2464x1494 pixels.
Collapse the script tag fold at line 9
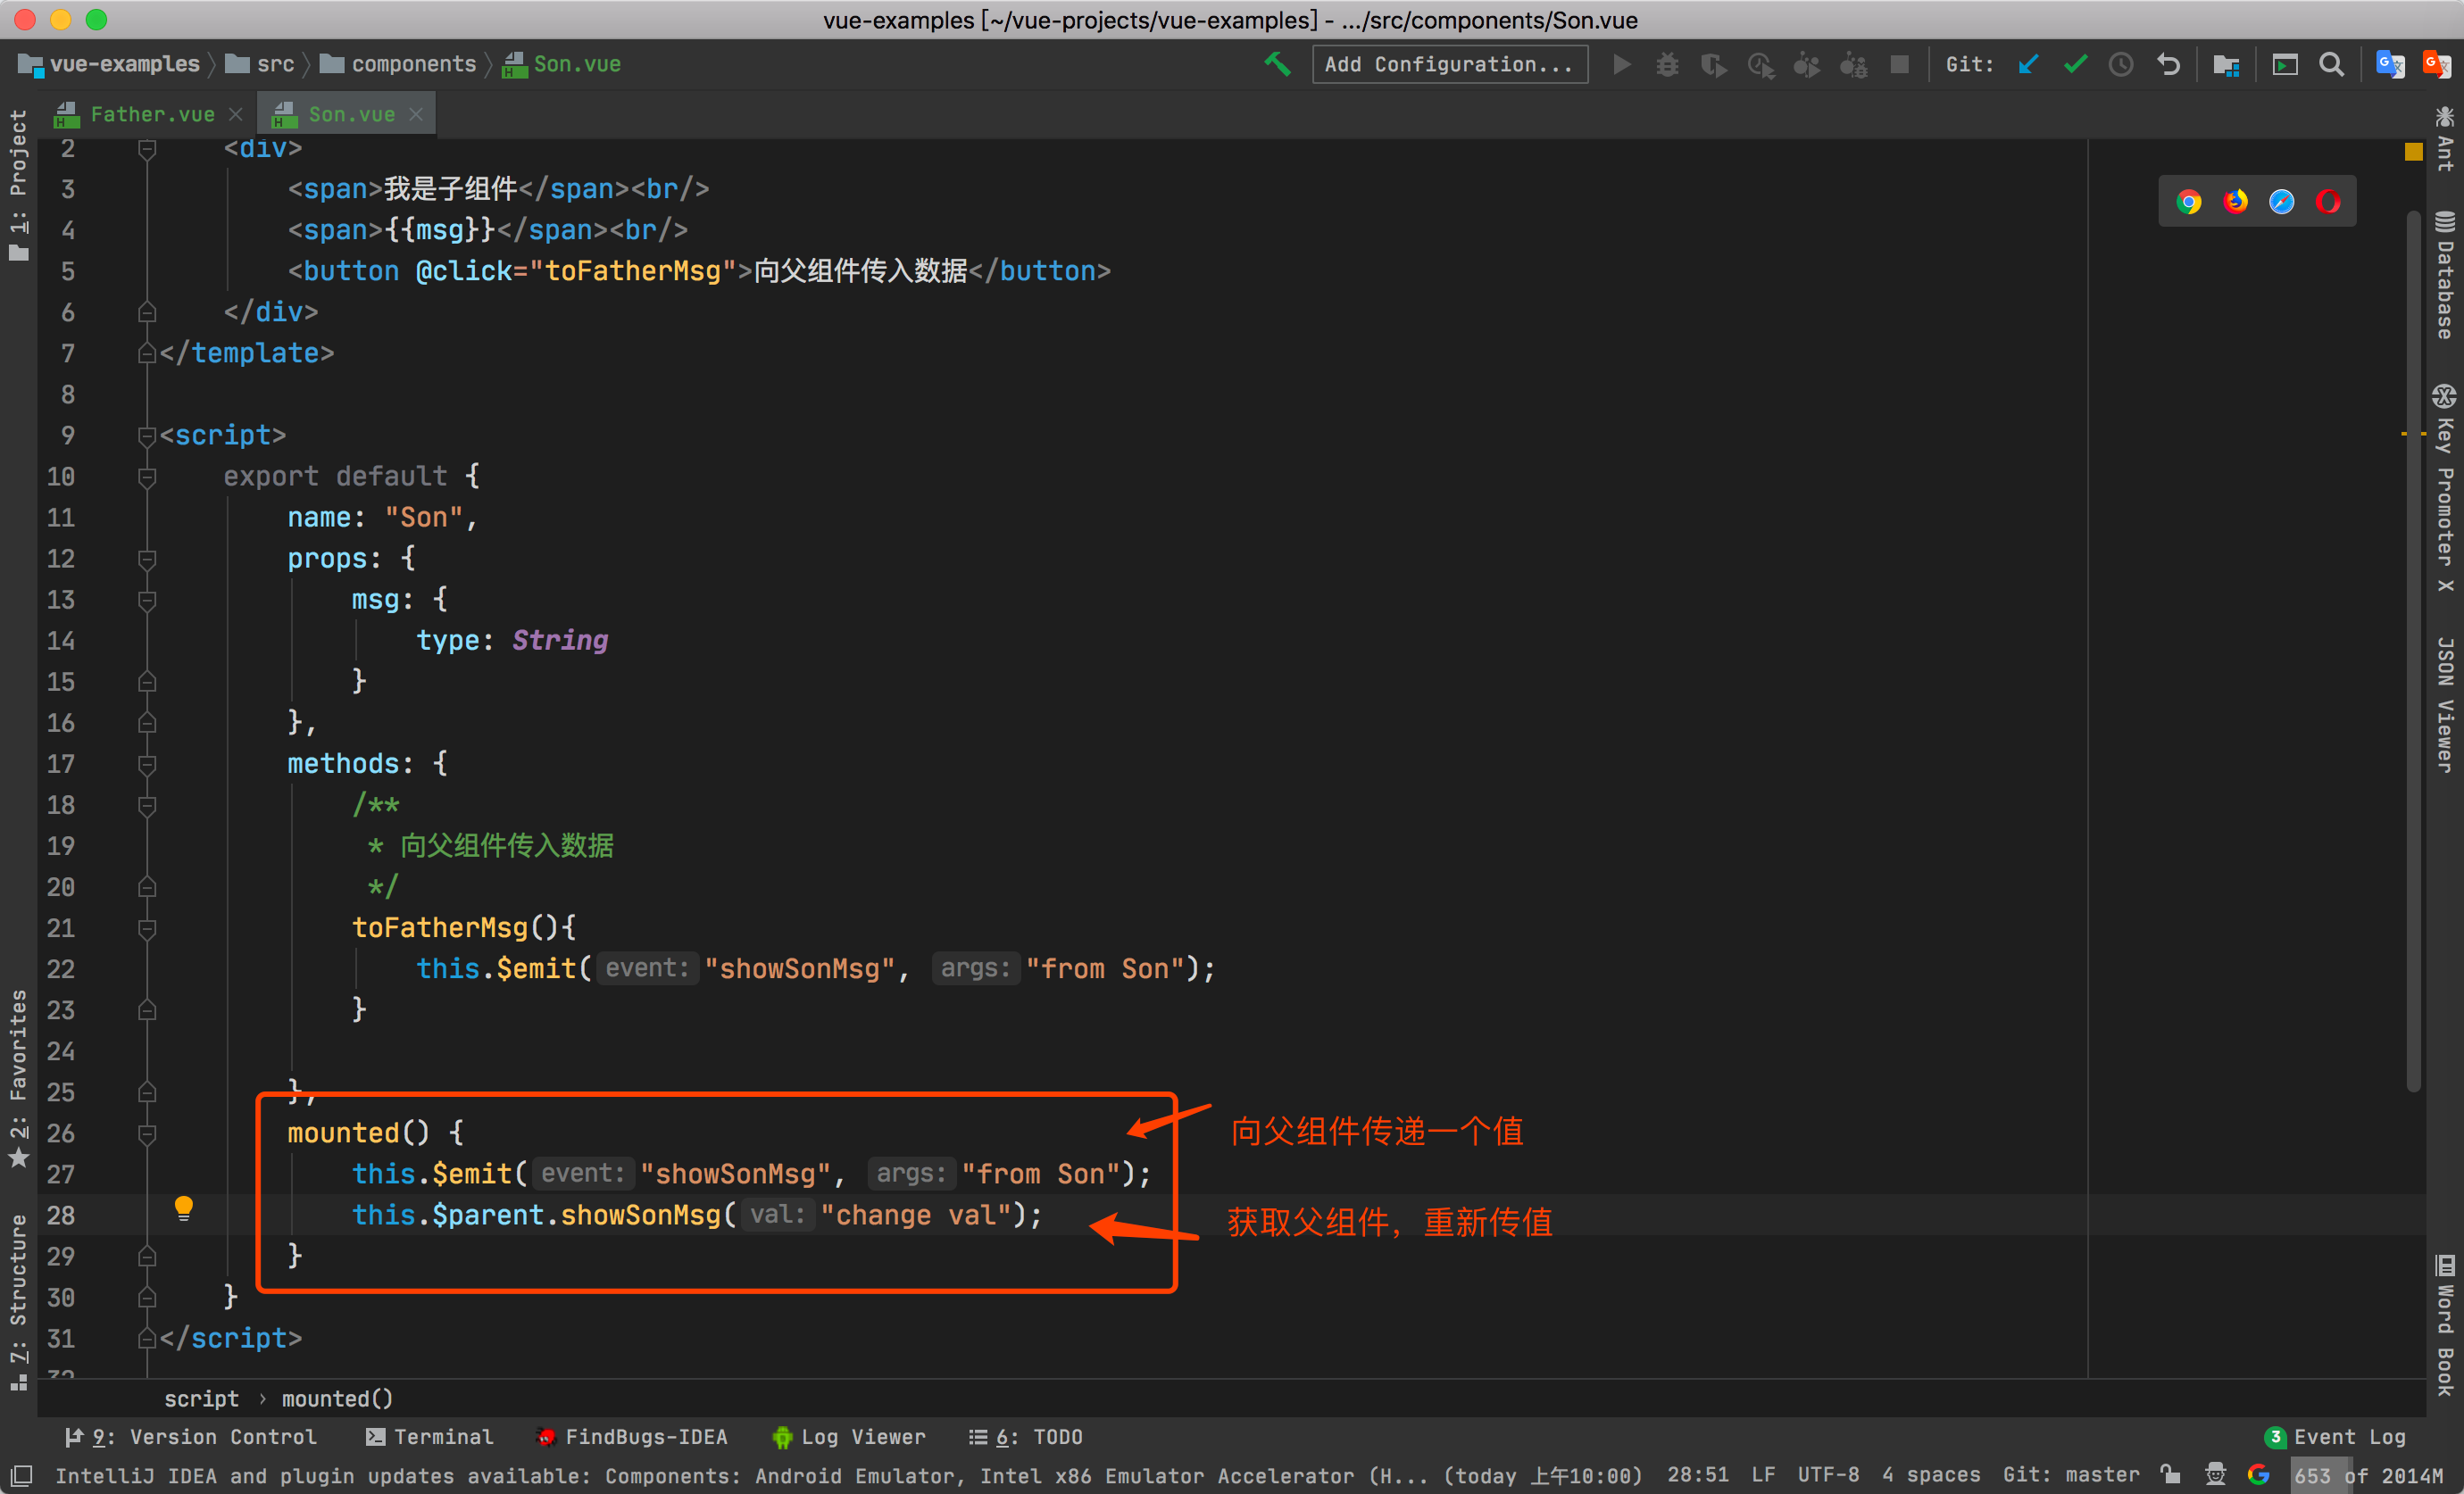(146, 436)
